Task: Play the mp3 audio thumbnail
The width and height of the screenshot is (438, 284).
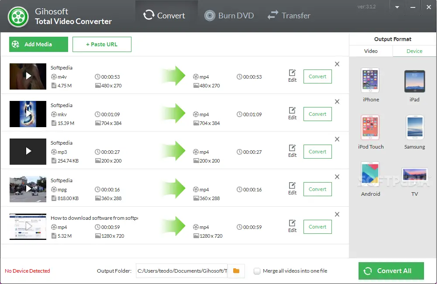Action: point(28,152)
